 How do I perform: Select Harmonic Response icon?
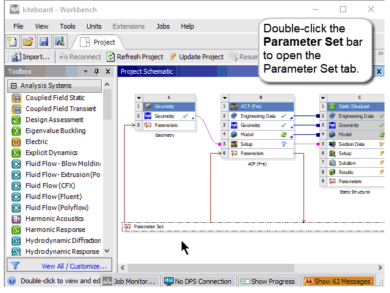pos(16,230)
